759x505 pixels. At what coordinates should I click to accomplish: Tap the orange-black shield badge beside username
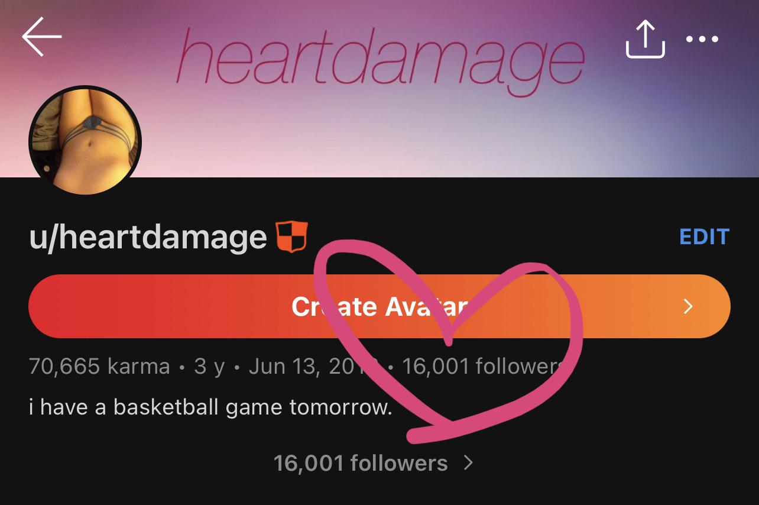[x=292, y=237]
